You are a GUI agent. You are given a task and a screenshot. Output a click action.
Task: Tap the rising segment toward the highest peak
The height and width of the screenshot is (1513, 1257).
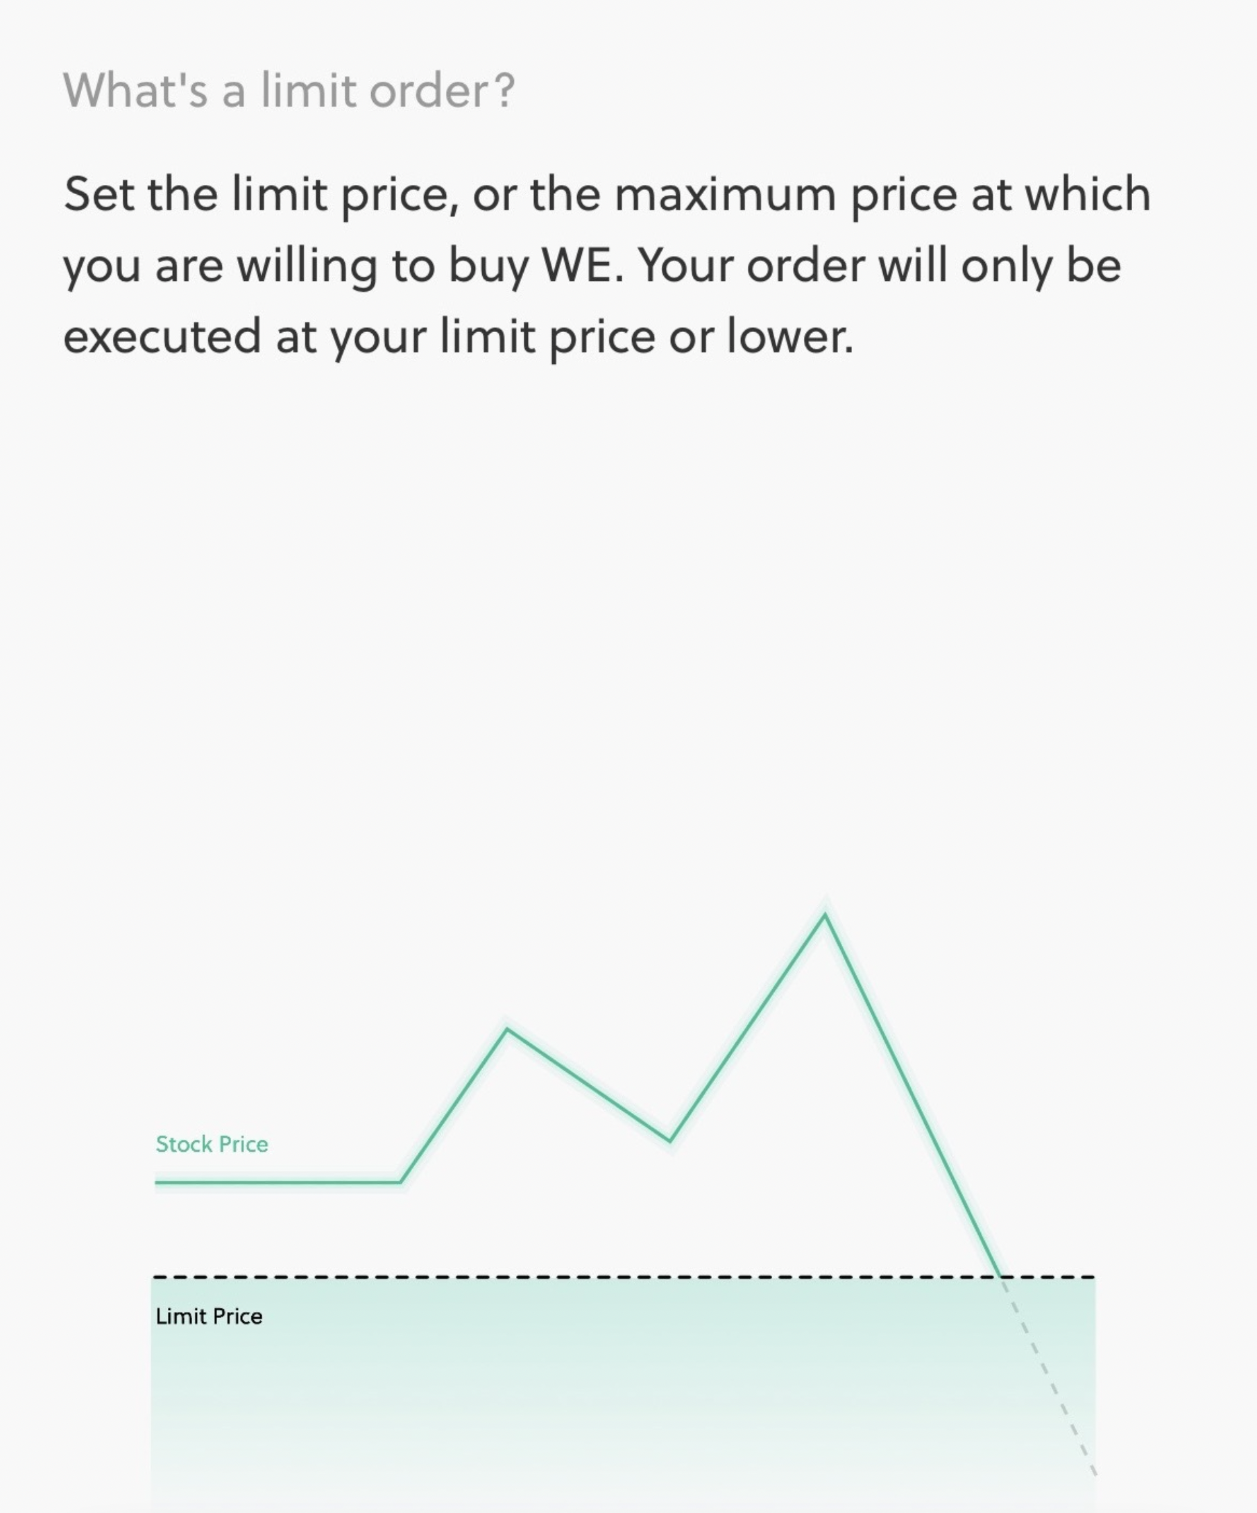(747, 1028)
